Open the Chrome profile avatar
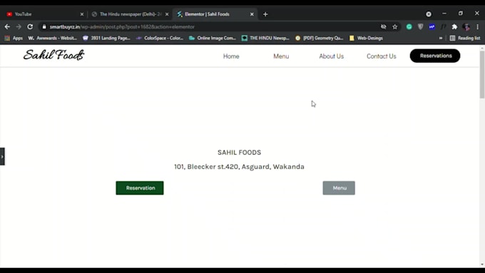This screenshot has width=485, height=273. coord(466,27)
